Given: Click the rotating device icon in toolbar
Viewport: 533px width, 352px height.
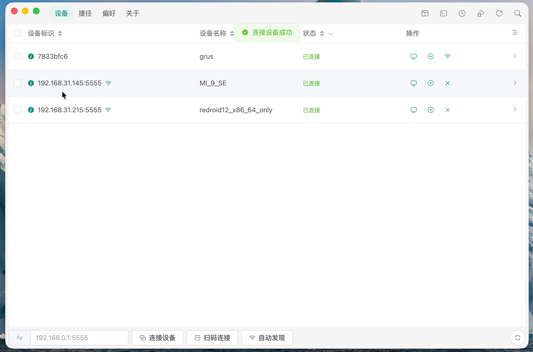Looking at the screenshot, I should point(480,13).
